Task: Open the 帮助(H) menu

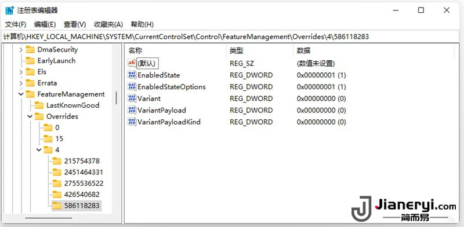Action: (x=142, y=24)
